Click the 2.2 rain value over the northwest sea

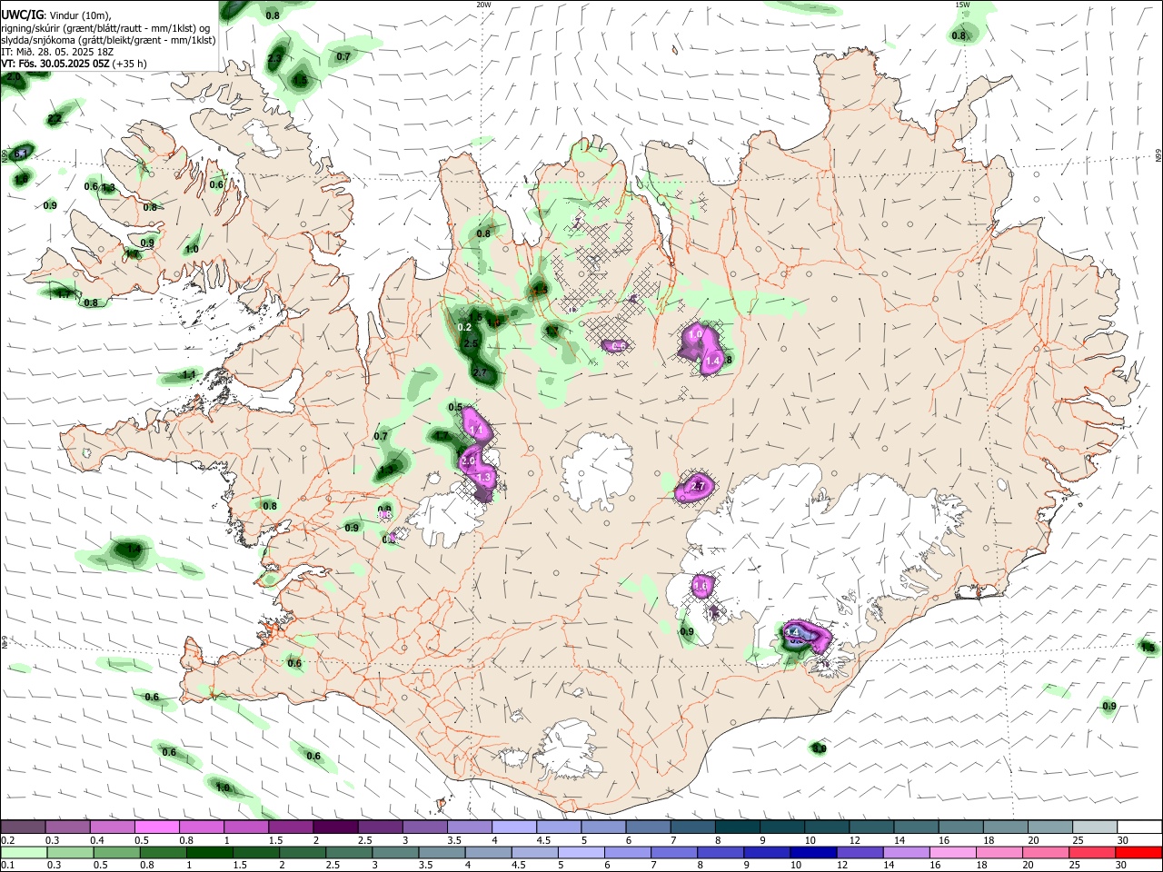(x=55, y=119)
